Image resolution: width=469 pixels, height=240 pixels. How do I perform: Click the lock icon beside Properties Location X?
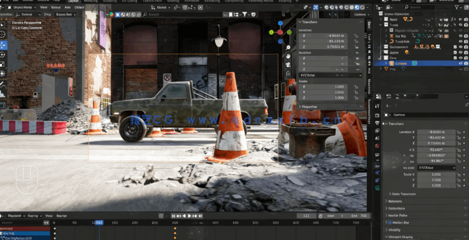[458, 132]
